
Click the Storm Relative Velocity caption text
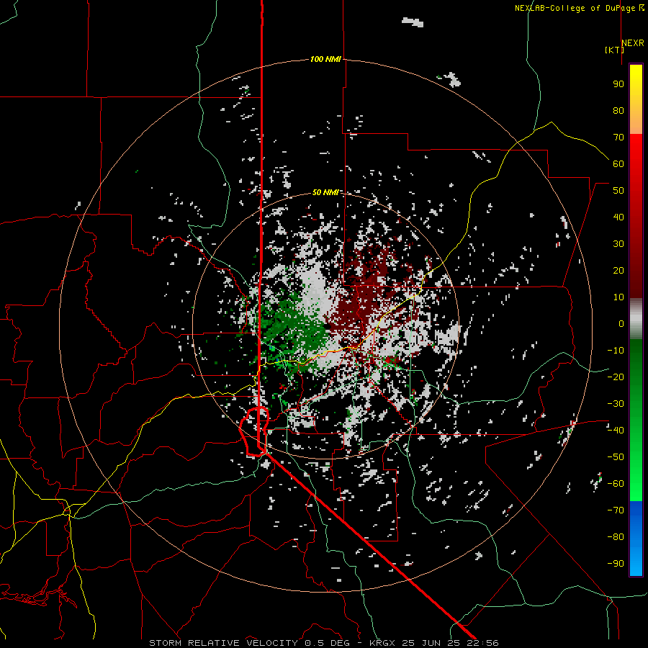tap(323, 643)
